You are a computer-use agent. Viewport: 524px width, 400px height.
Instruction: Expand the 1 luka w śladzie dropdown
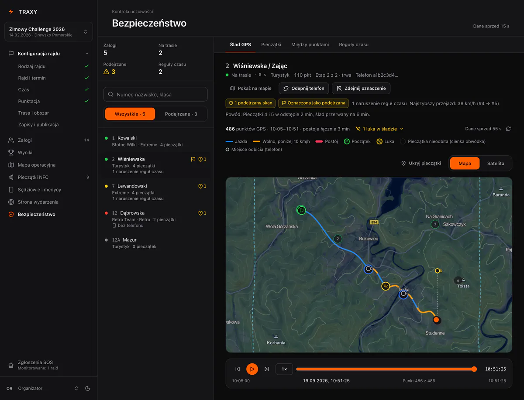[379, 129]
